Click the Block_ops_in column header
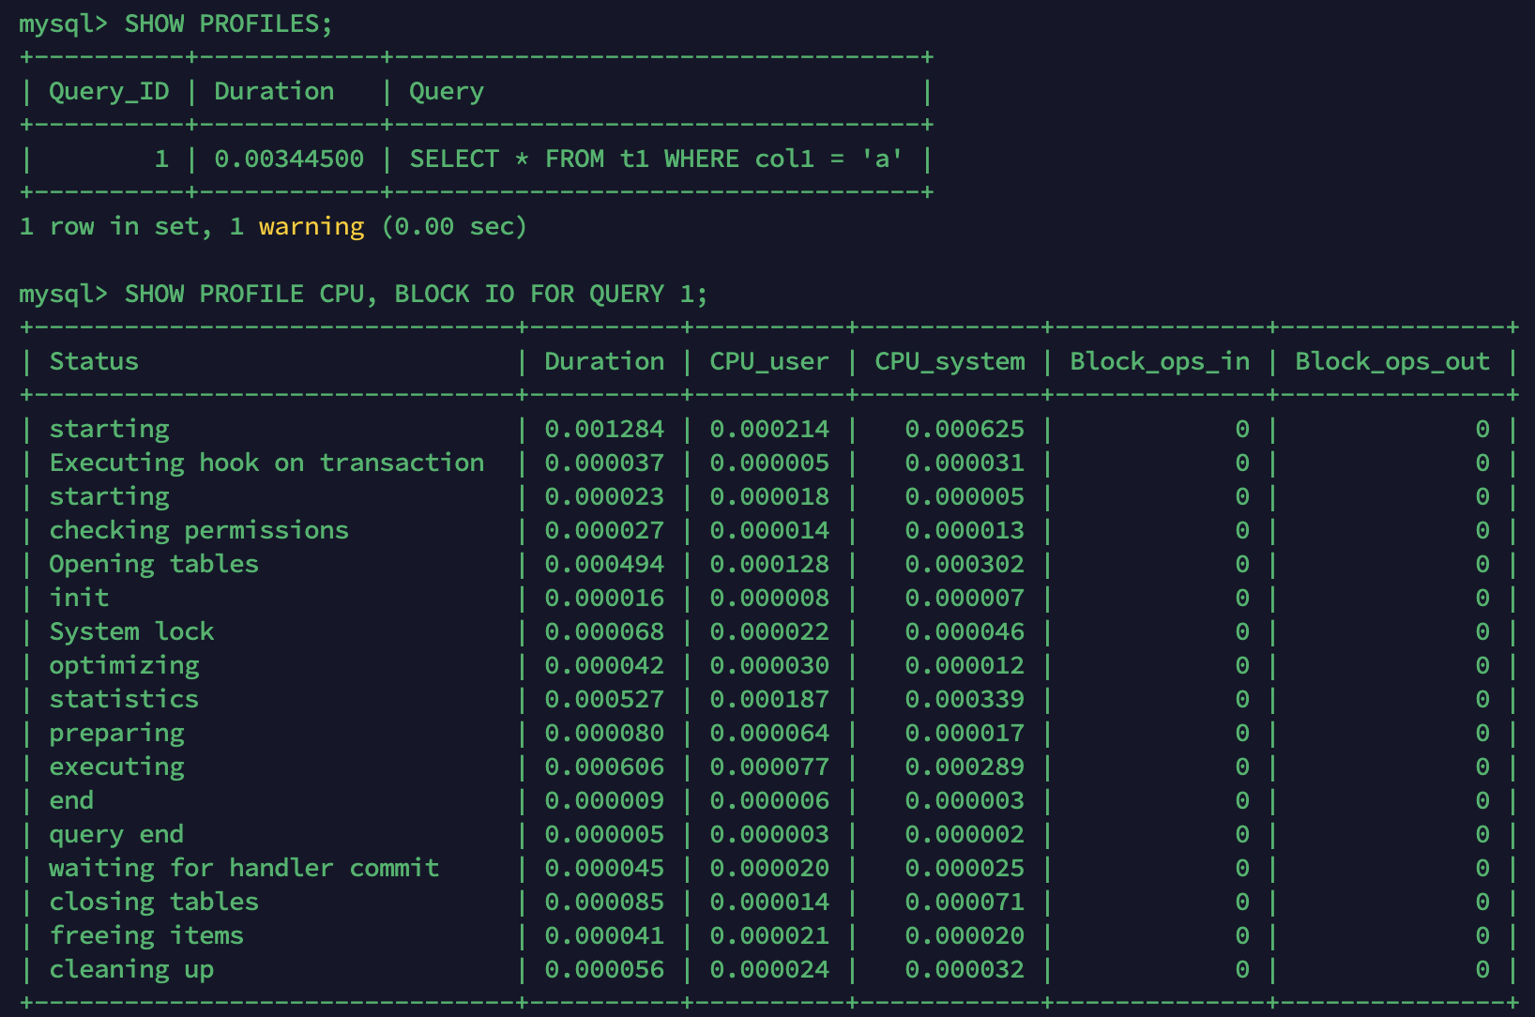 tap(1160, 361)
